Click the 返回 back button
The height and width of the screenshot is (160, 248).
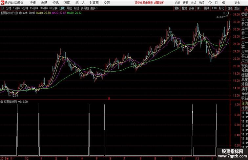237,8
